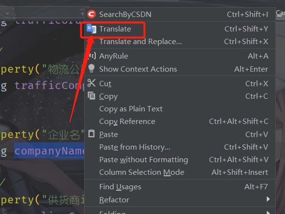Click the red CSDN search icon
This screenshot has width=285, height=214.
[x=91, y=15]
